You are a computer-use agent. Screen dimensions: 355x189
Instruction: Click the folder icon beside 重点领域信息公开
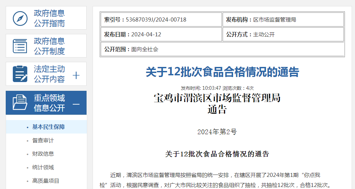coord(20,102)
